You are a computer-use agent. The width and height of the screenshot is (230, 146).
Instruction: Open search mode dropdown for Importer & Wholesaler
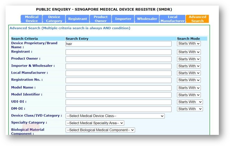tap(189, 66)
